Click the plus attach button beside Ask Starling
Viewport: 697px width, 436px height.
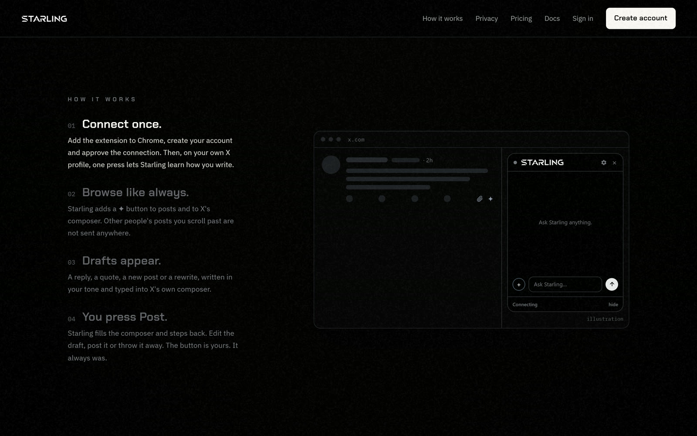tap(519, 284)
